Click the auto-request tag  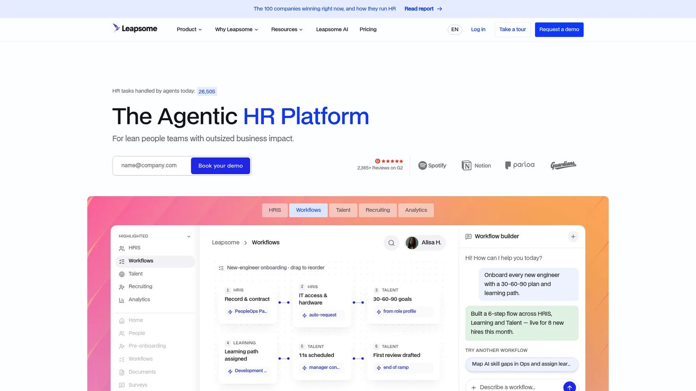click(x=322, y=315)
